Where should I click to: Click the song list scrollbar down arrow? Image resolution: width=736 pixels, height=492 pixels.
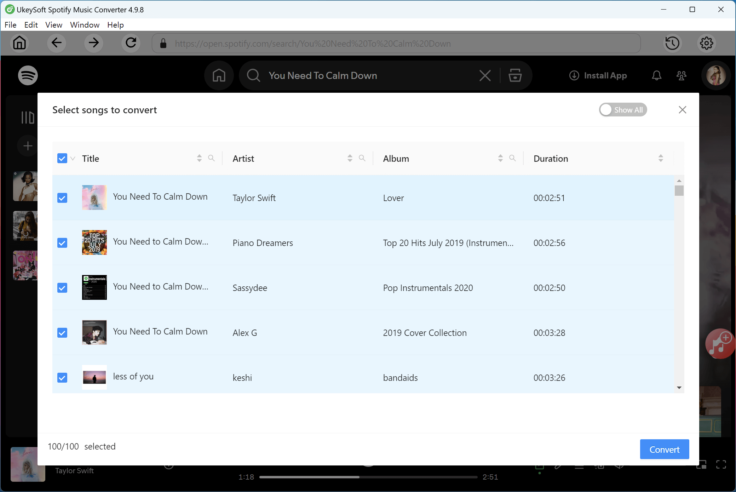[679, 388]
